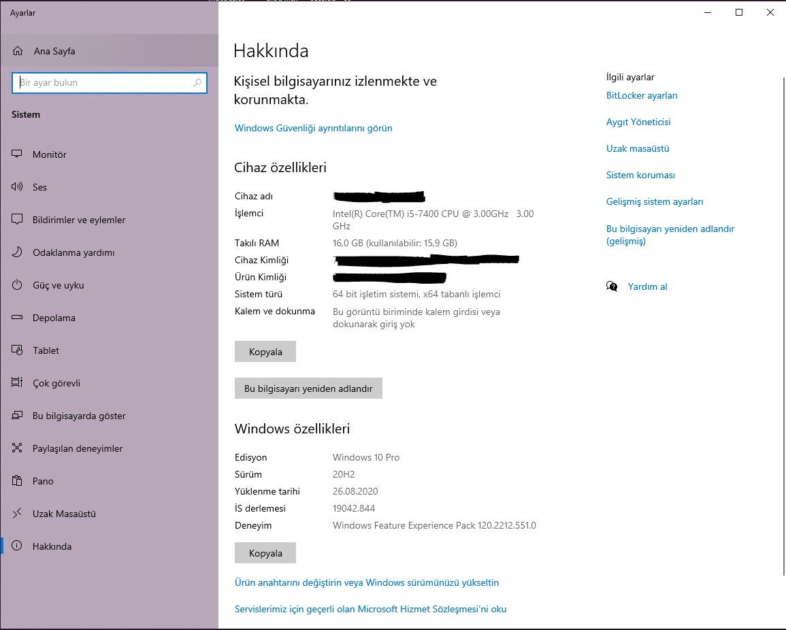Click the vertical scrollbar on right edge
786x630 pixels.
[783, 326]
